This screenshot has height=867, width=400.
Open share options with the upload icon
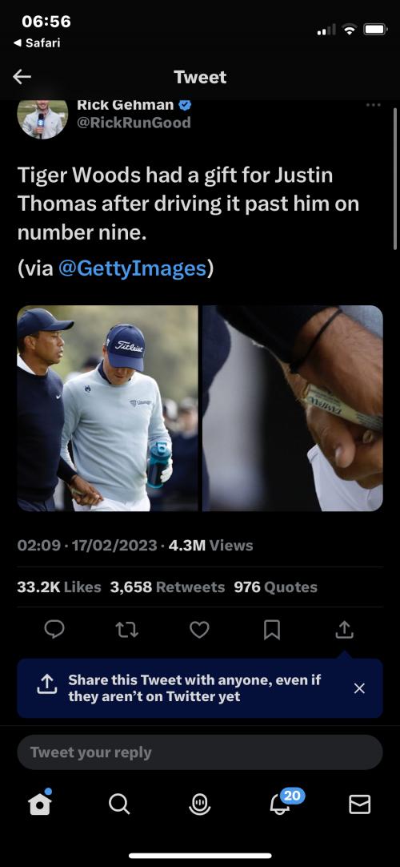click(344, 629)
